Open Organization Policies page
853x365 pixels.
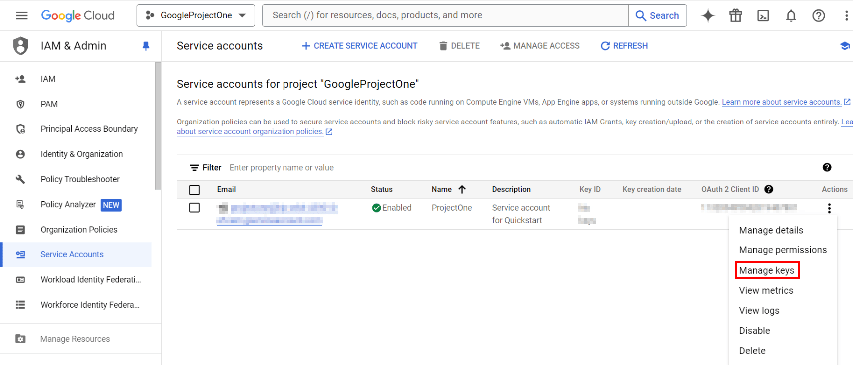tap(79, 230)
